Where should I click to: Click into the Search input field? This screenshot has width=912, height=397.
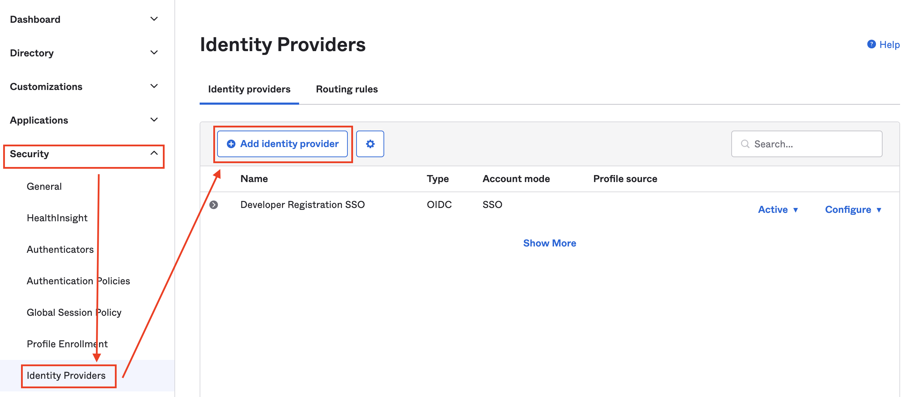(x=807, y=144)
